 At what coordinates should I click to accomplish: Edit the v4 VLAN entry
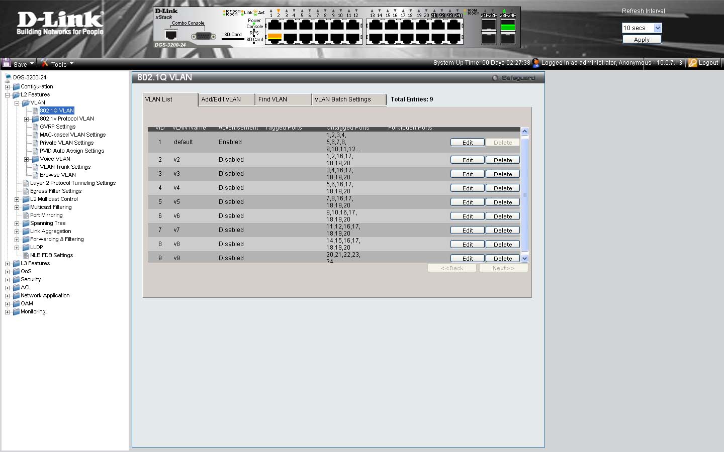click(x=468, y=188)
